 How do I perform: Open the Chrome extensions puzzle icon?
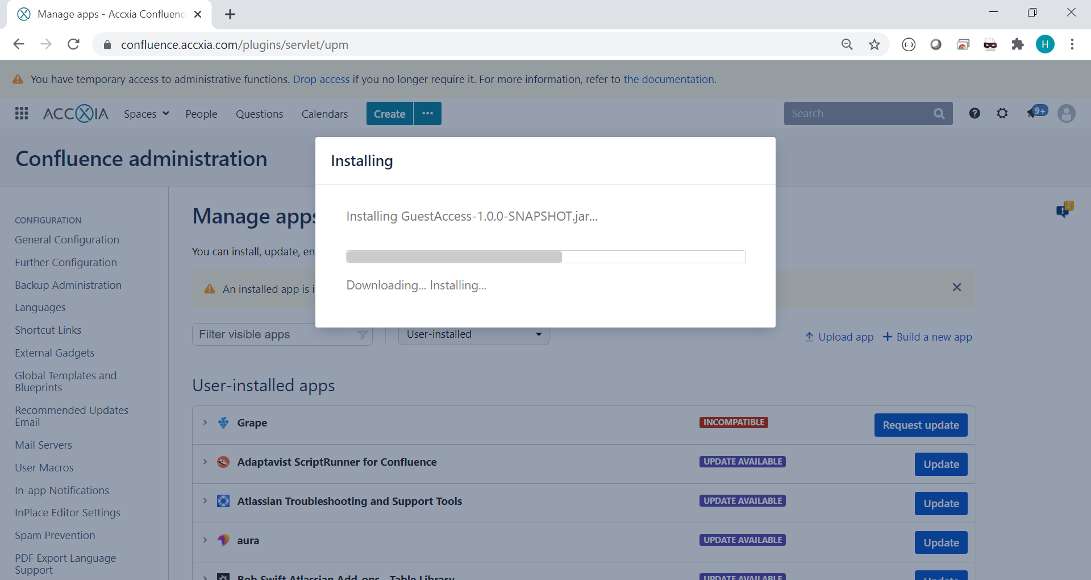(1018, 44)
